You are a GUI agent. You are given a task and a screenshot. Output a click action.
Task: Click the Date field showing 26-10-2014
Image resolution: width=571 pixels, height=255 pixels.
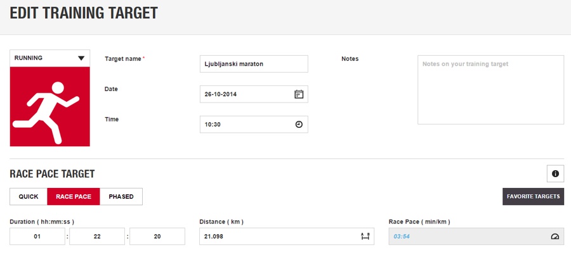pos(254,94)
